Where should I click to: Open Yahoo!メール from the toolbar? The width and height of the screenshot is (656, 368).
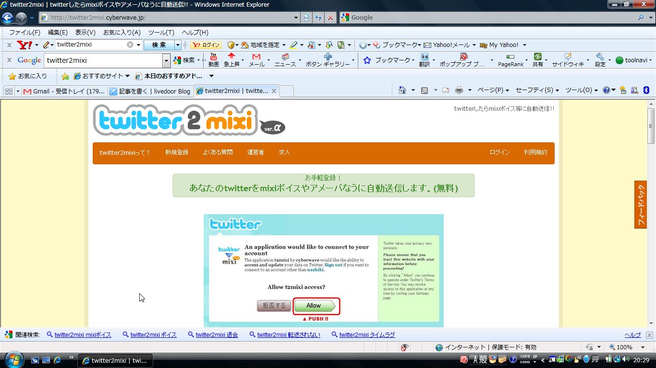point(447,45)
